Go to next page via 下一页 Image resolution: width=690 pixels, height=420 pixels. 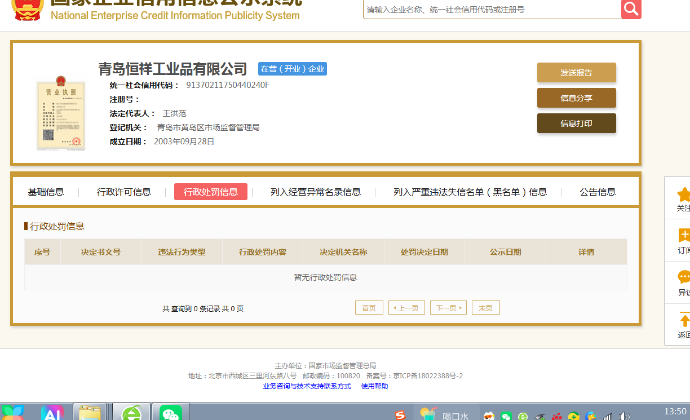(x=448, y=308)
